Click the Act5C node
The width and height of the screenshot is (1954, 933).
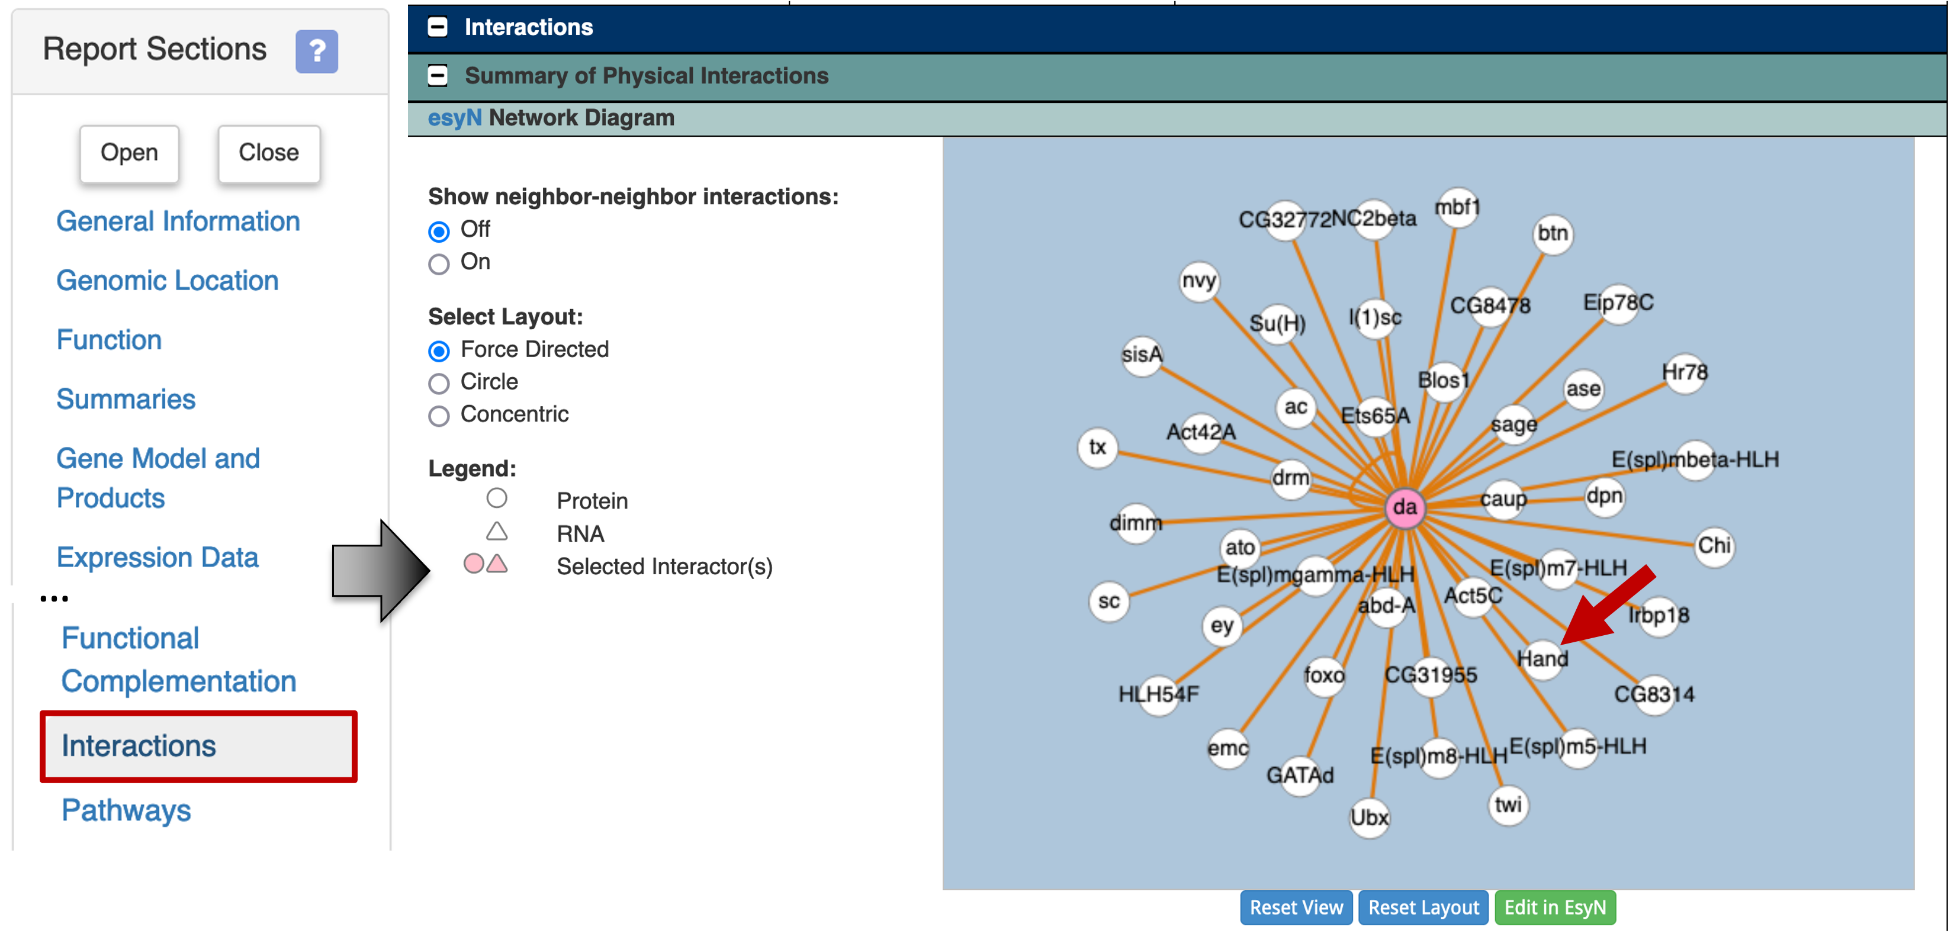pyautogui.click(x=1473, y=596)
